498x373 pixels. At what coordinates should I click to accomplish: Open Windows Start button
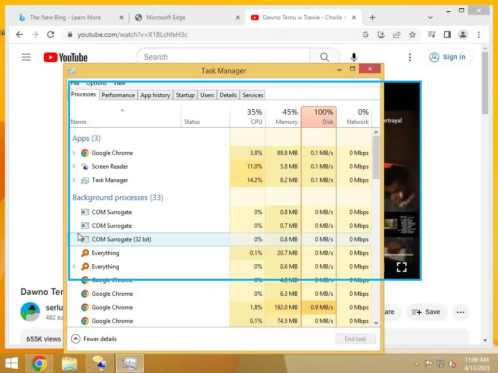pos(12,363)
